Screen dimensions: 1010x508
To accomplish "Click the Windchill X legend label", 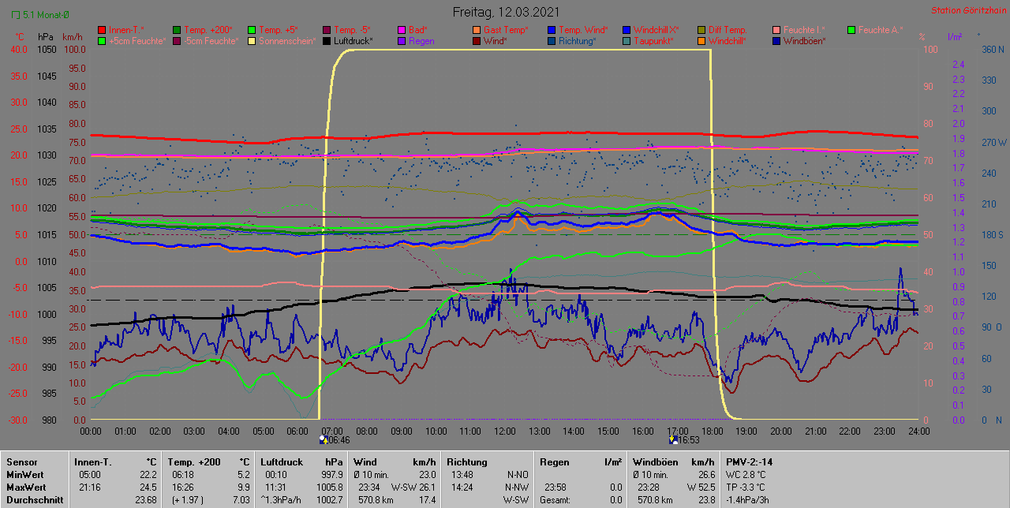I will click(656, 29).
